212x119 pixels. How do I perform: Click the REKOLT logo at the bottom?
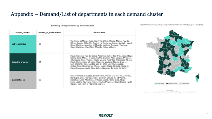106,115
